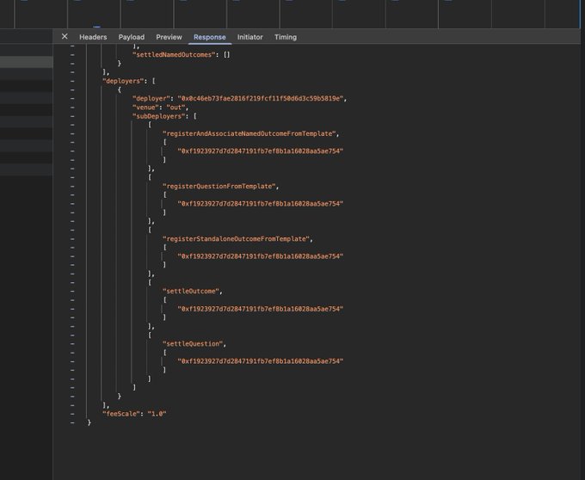Open the Initiator tab
The height and width of the screenshot is (480, 585).
tap(250, 37)
